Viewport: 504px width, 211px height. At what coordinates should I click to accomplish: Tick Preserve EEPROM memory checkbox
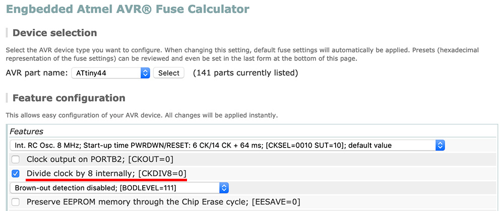click(16, 202)
